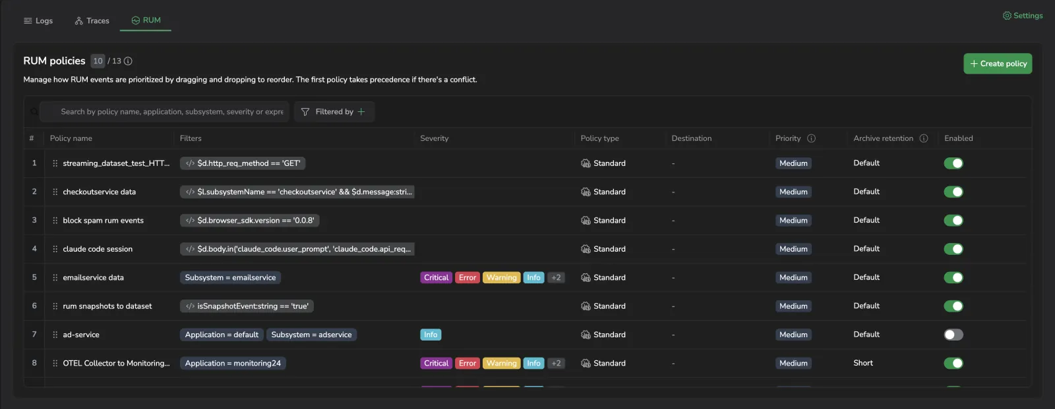Image resolution: width=1055 pixels, height=409 pixels.
Task: Click the Info severity tag for ad-service
Action: 431,335
